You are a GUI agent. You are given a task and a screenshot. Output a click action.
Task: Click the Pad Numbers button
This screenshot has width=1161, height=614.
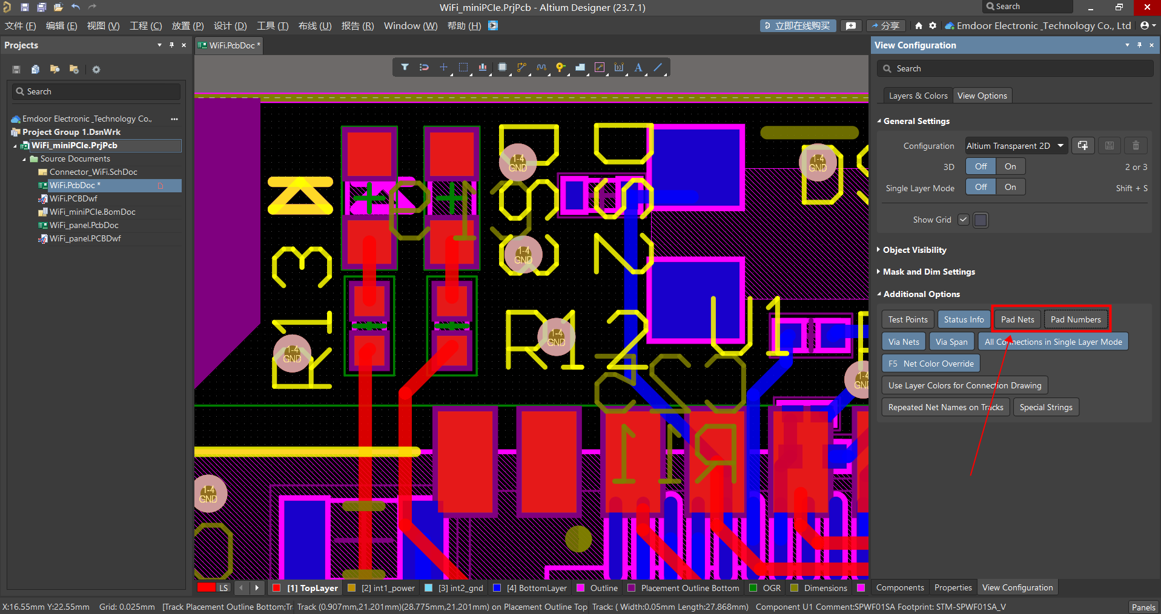pyautogui.click(x=1075, y=319)
